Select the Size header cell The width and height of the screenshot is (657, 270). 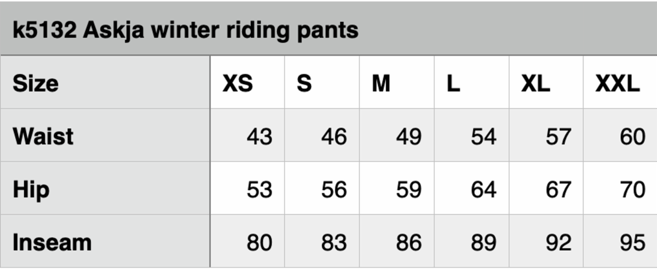pyautogui.click(x=36, y=84)
